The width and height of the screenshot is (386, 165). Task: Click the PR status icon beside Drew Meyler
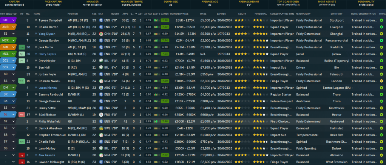[22, 60]
